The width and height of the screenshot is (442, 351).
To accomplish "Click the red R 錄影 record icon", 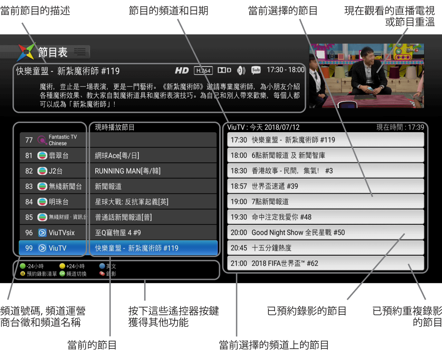I will pyautogui.click(x=102, y=274).
